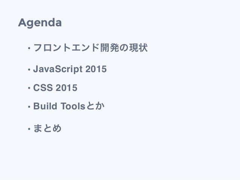The height and width of the screenshot is (180, 240).
Task: Select the CSS 2015 agenda item
Action: (55, 88)
